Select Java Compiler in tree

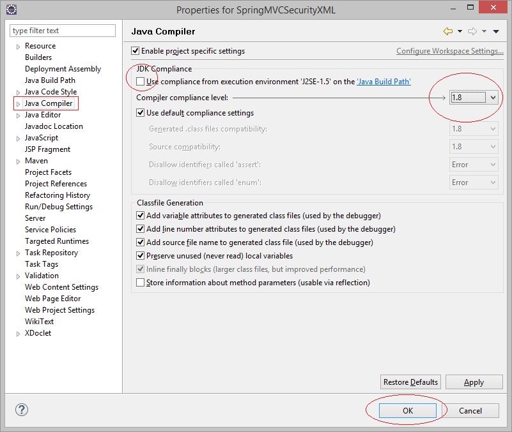tap(49, 103)
